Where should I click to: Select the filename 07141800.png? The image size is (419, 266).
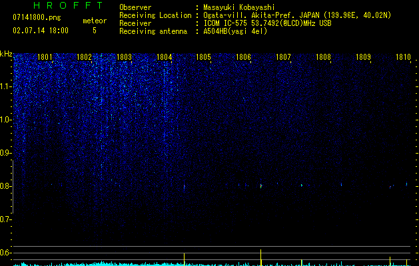pos(37,18)
